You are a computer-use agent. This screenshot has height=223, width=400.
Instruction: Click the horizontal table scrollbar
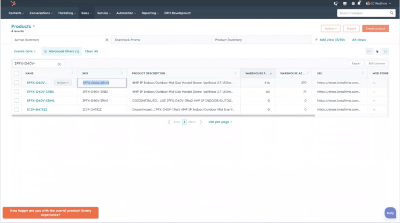pos(163,116)
